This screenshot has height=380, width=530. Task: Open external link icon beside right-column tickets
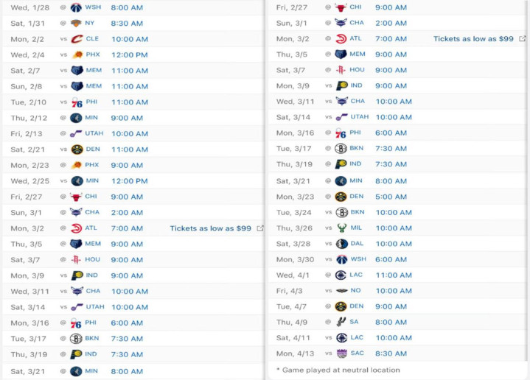(x=522, y=38)
